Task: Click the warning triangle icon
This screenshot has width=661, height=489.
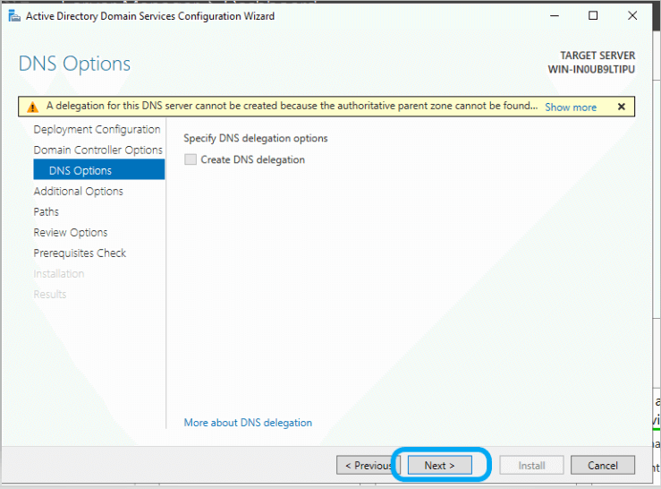Action: click(32, 107)
